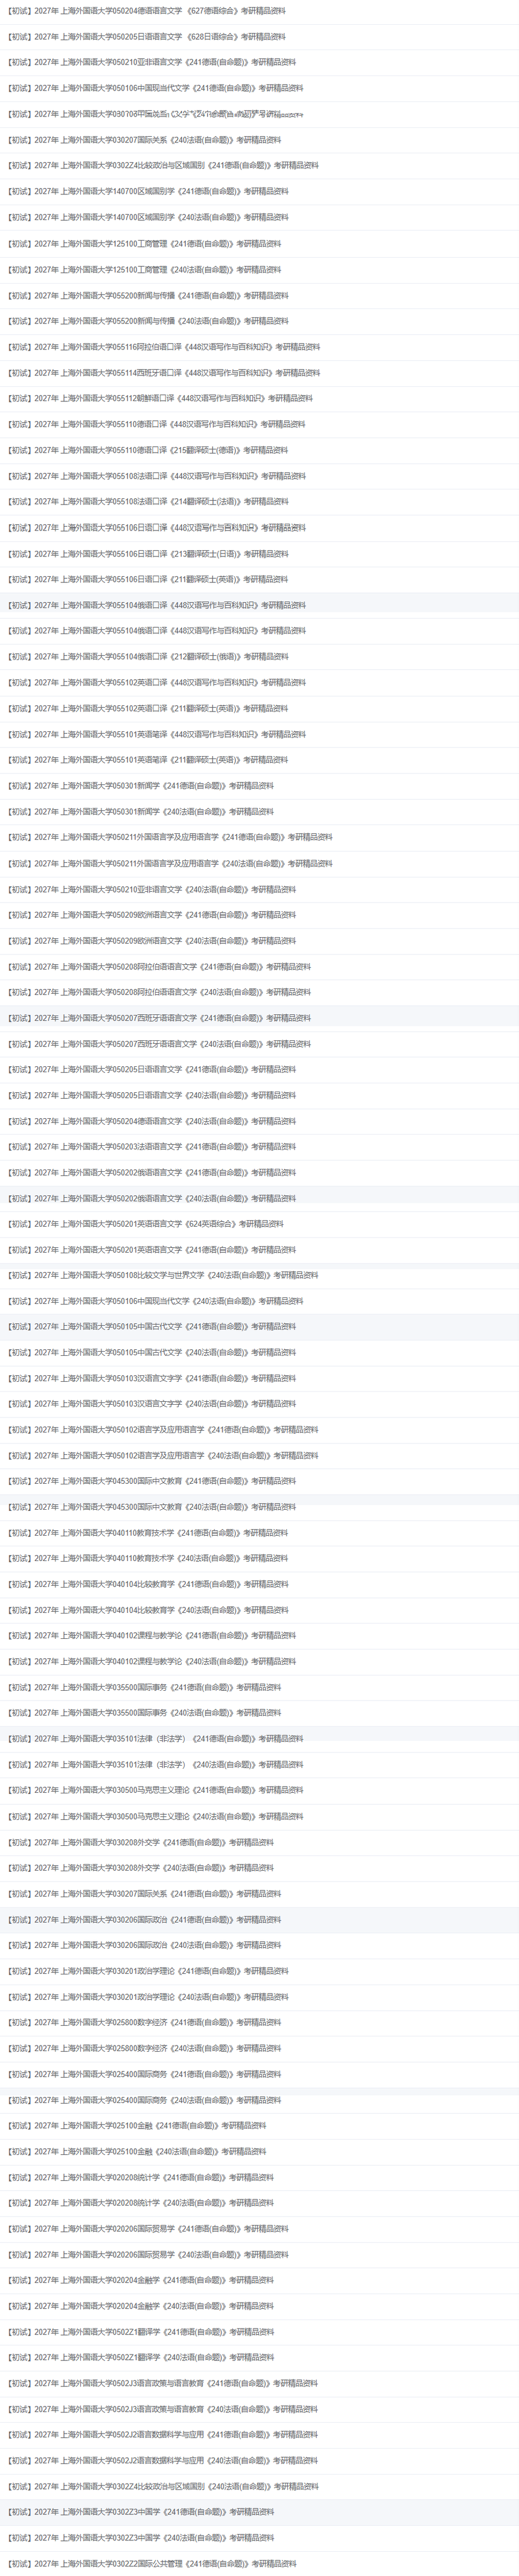
Task: Click 050207西班牙语语言文学《241德语(自命题)》 link
Action: tap(159, 1018)
